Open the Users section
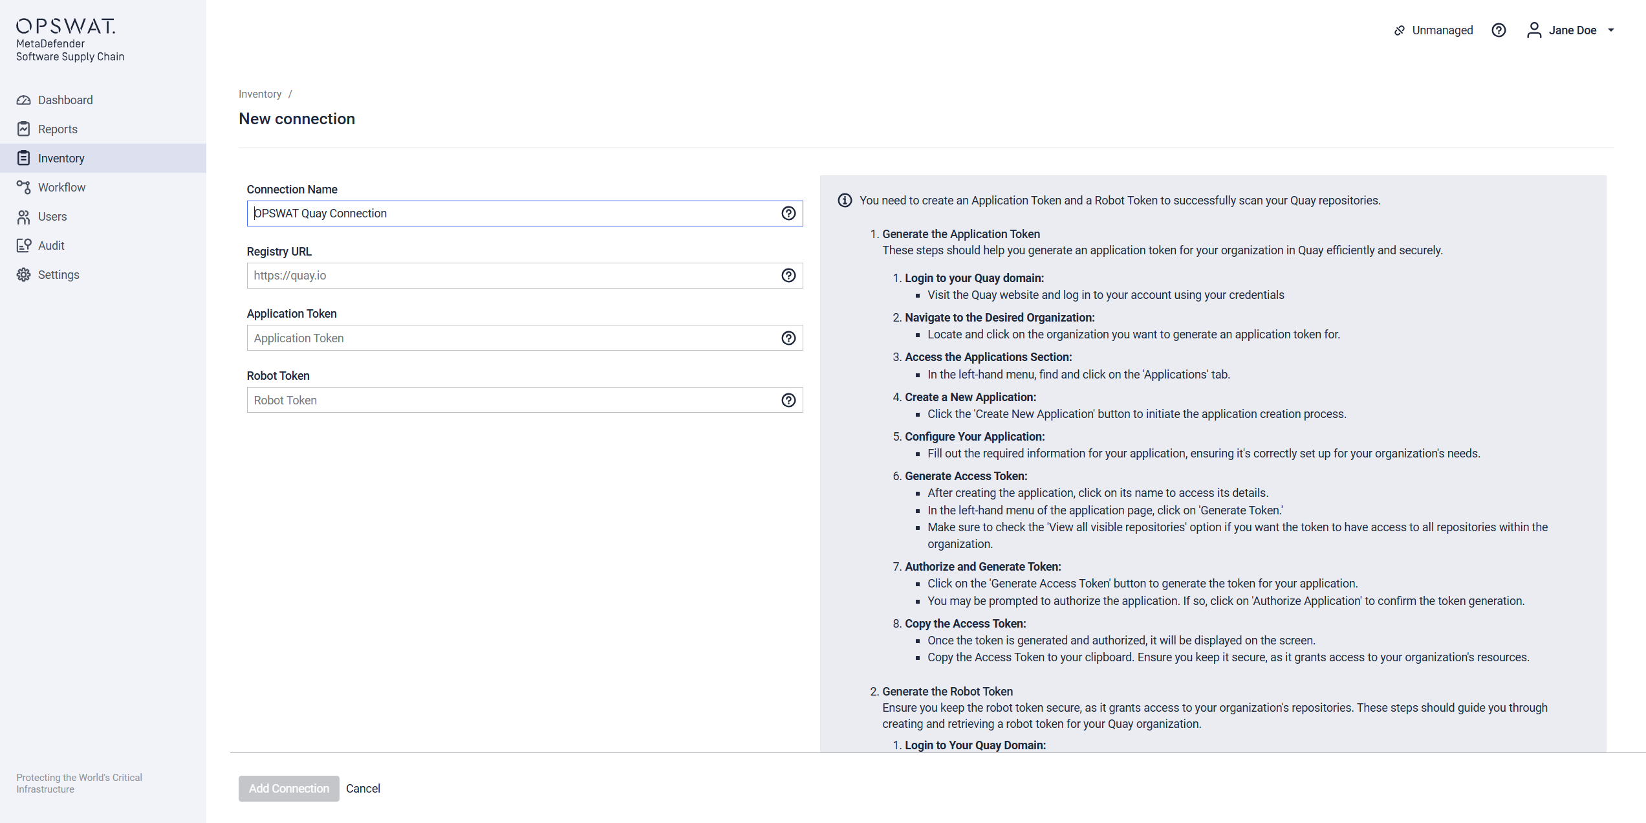 (x=52, y=217)
